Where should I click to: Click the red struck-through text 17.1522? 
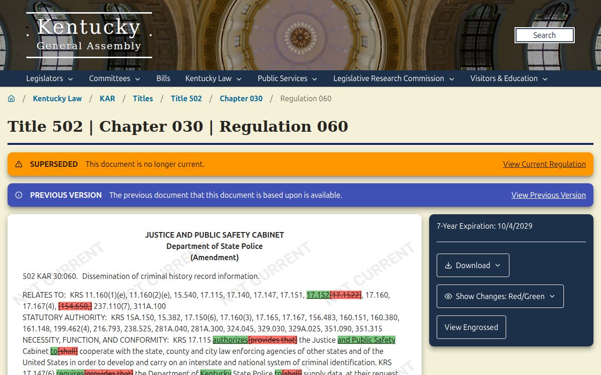pos(346,295)
